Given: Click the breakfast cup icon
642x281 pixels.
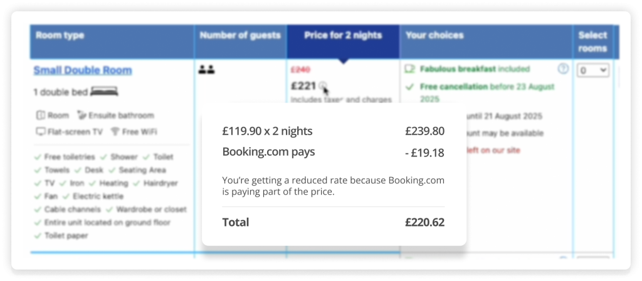Looking at the screenshot, I should pos(411,69).
